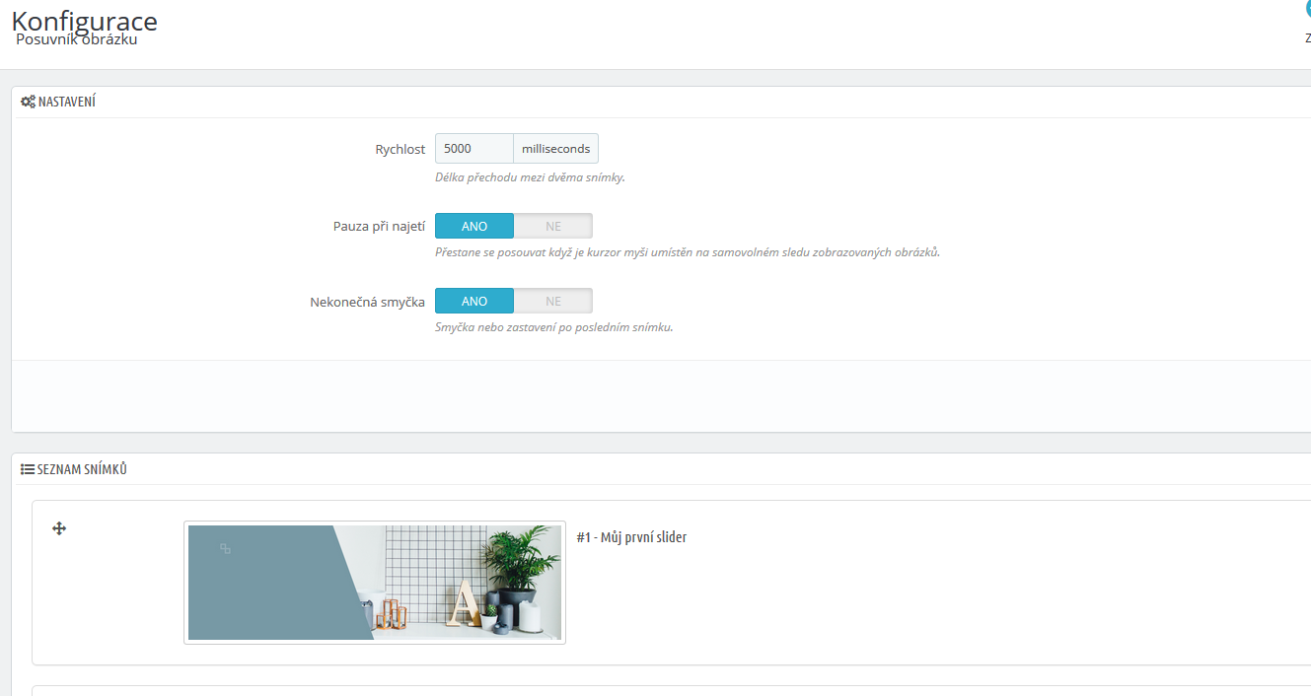The height and width of the screenshot is (696, 1311).
Task: Click the gear icon in Nastavení header
Action: pos(28,102)
